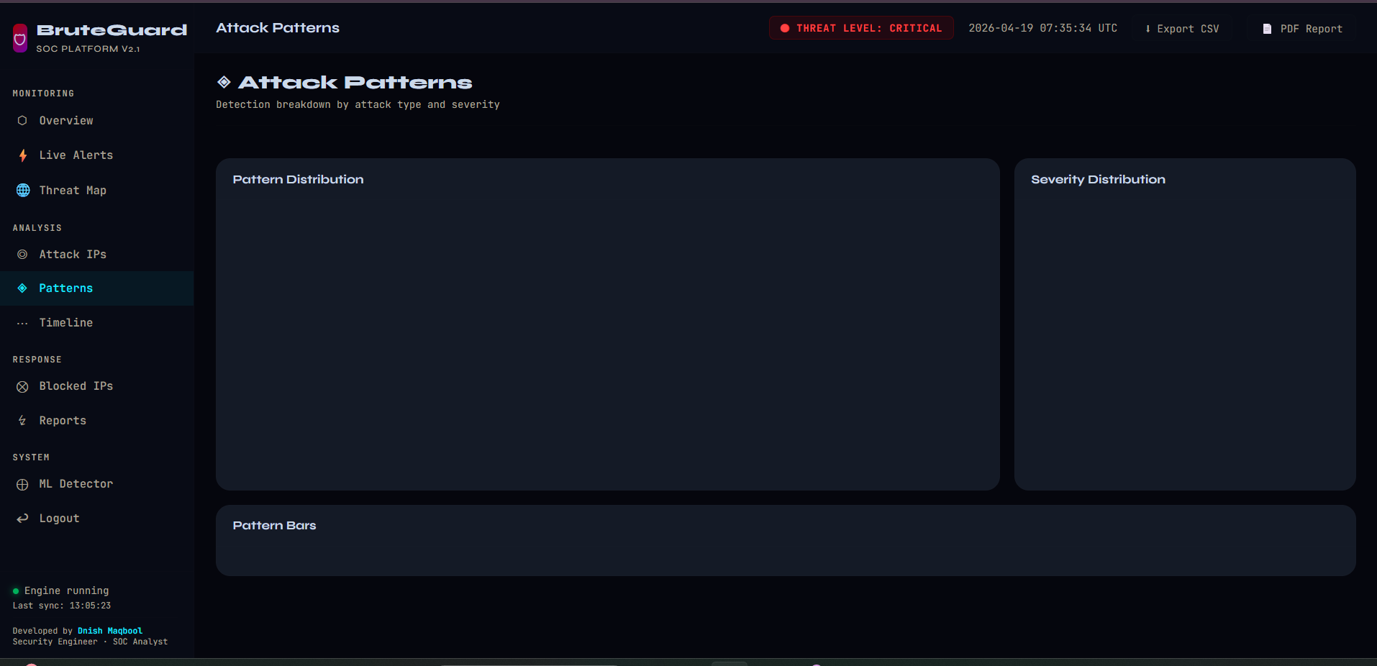
Task: Click the Logout return arrow icon
Action: (22, 519)
